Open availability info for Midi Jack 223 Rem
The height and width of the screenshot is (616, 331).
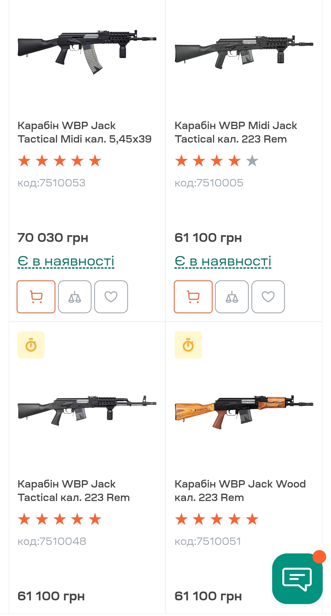pyautogui.click(x=223, y=261)
